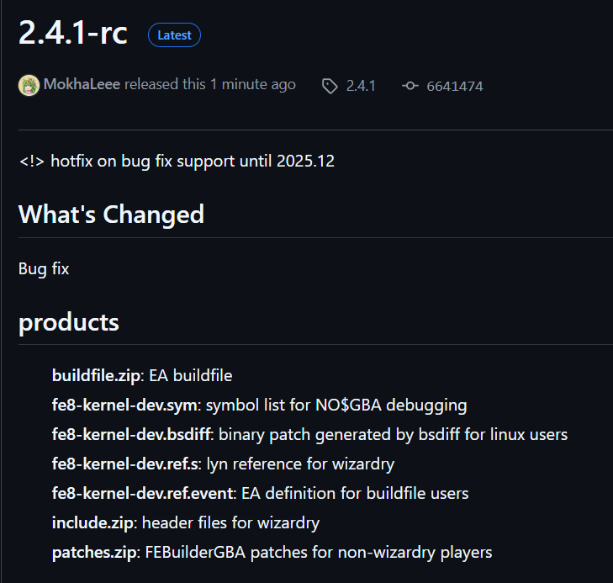The image size is (613, 583).
Task: Click the commit icon beside 6641474
Action: click(x=410, y=86)
